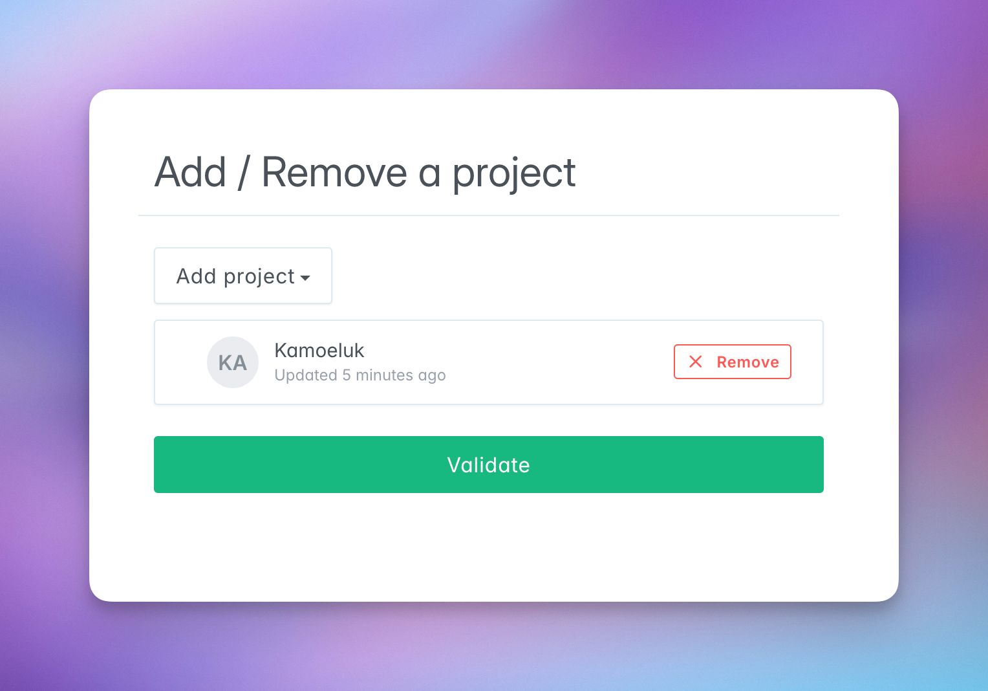Click the green Validate bar

coord(488,465)
